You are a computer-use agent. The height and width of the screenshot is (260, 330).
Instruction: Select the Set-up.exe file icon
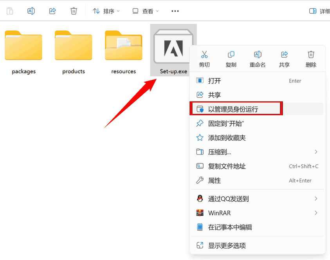pos(173,46)
